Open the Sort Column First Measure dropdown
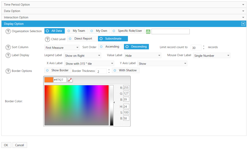The image size is (248, 150). [x=62, y=47]
